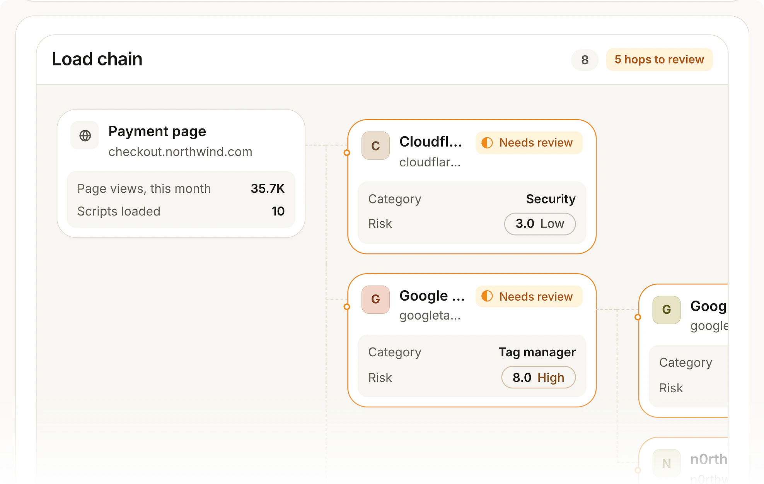Click the half-circle icon in Cloudflare's Needs review badge

(487, 143)
